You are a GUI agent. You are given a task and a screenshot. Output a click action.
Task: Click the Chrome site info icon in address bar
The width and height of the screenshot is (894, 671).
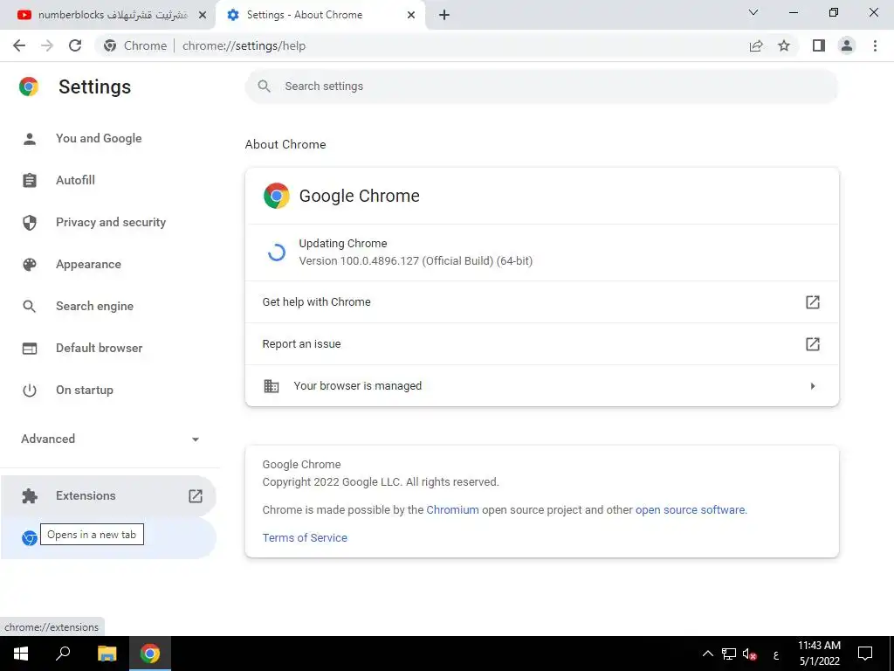pos(111,45)
